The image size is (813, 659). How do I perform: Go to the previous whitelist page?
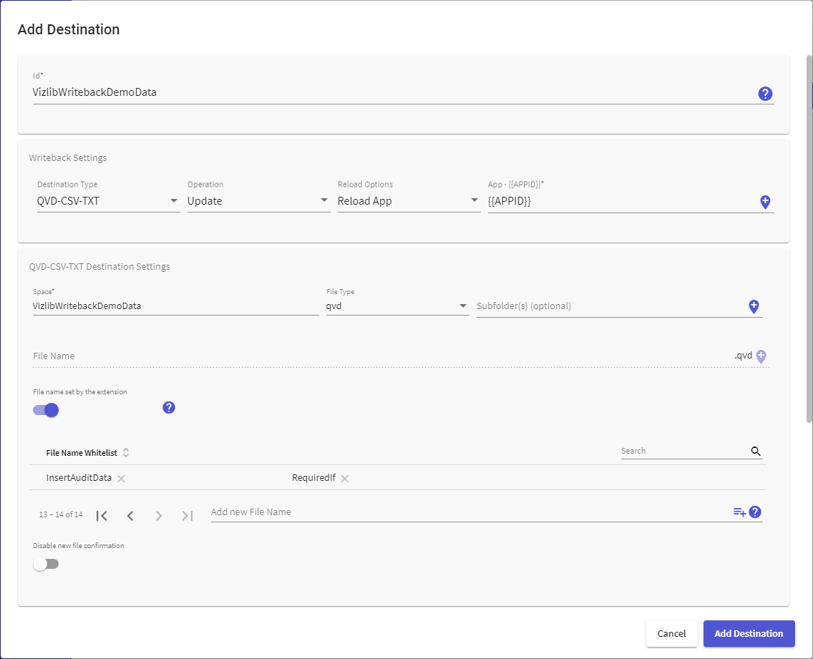pos(130,515)
